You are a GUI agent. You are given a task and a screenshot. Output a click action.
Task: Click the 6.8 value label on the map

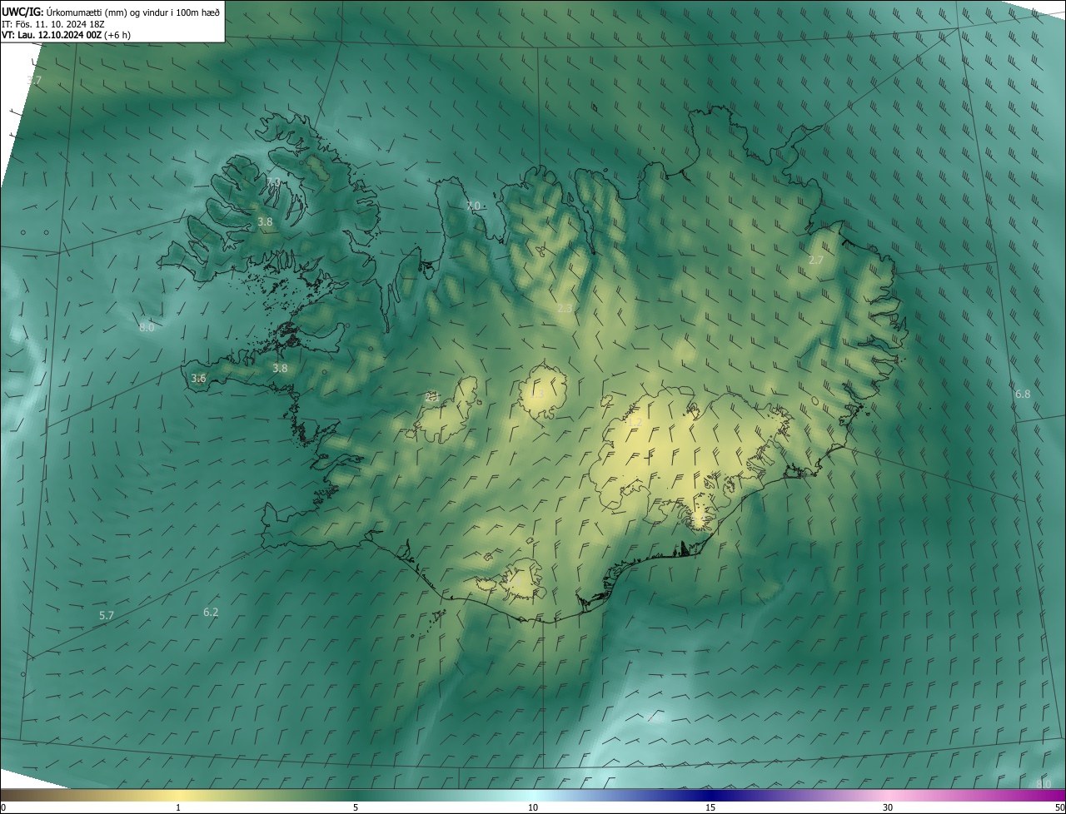1023,394
